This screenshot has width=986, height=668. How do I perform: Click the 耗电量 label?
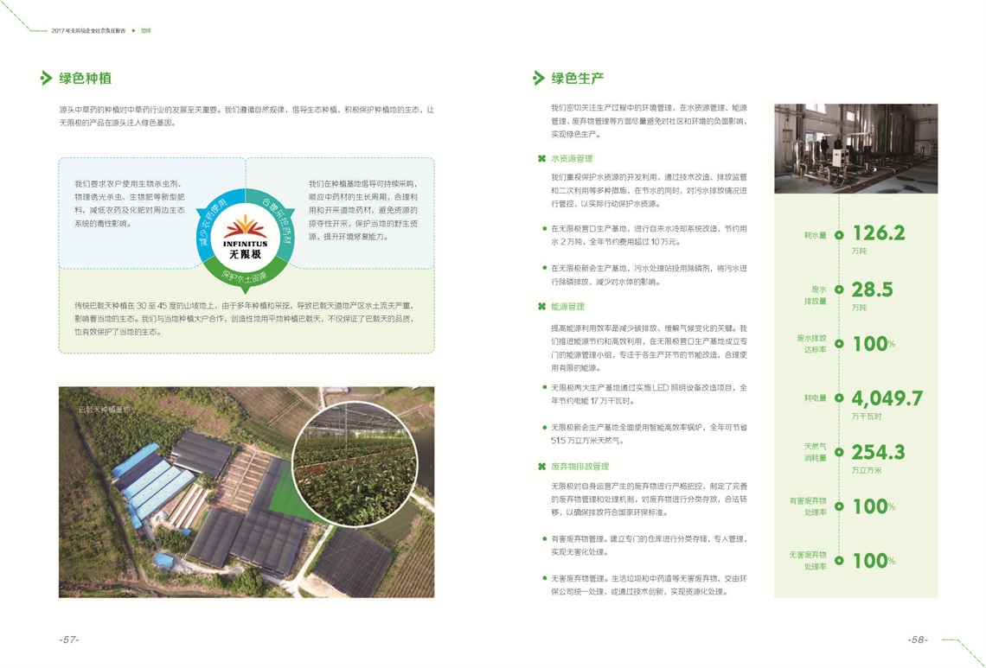[x=816, y=398]
